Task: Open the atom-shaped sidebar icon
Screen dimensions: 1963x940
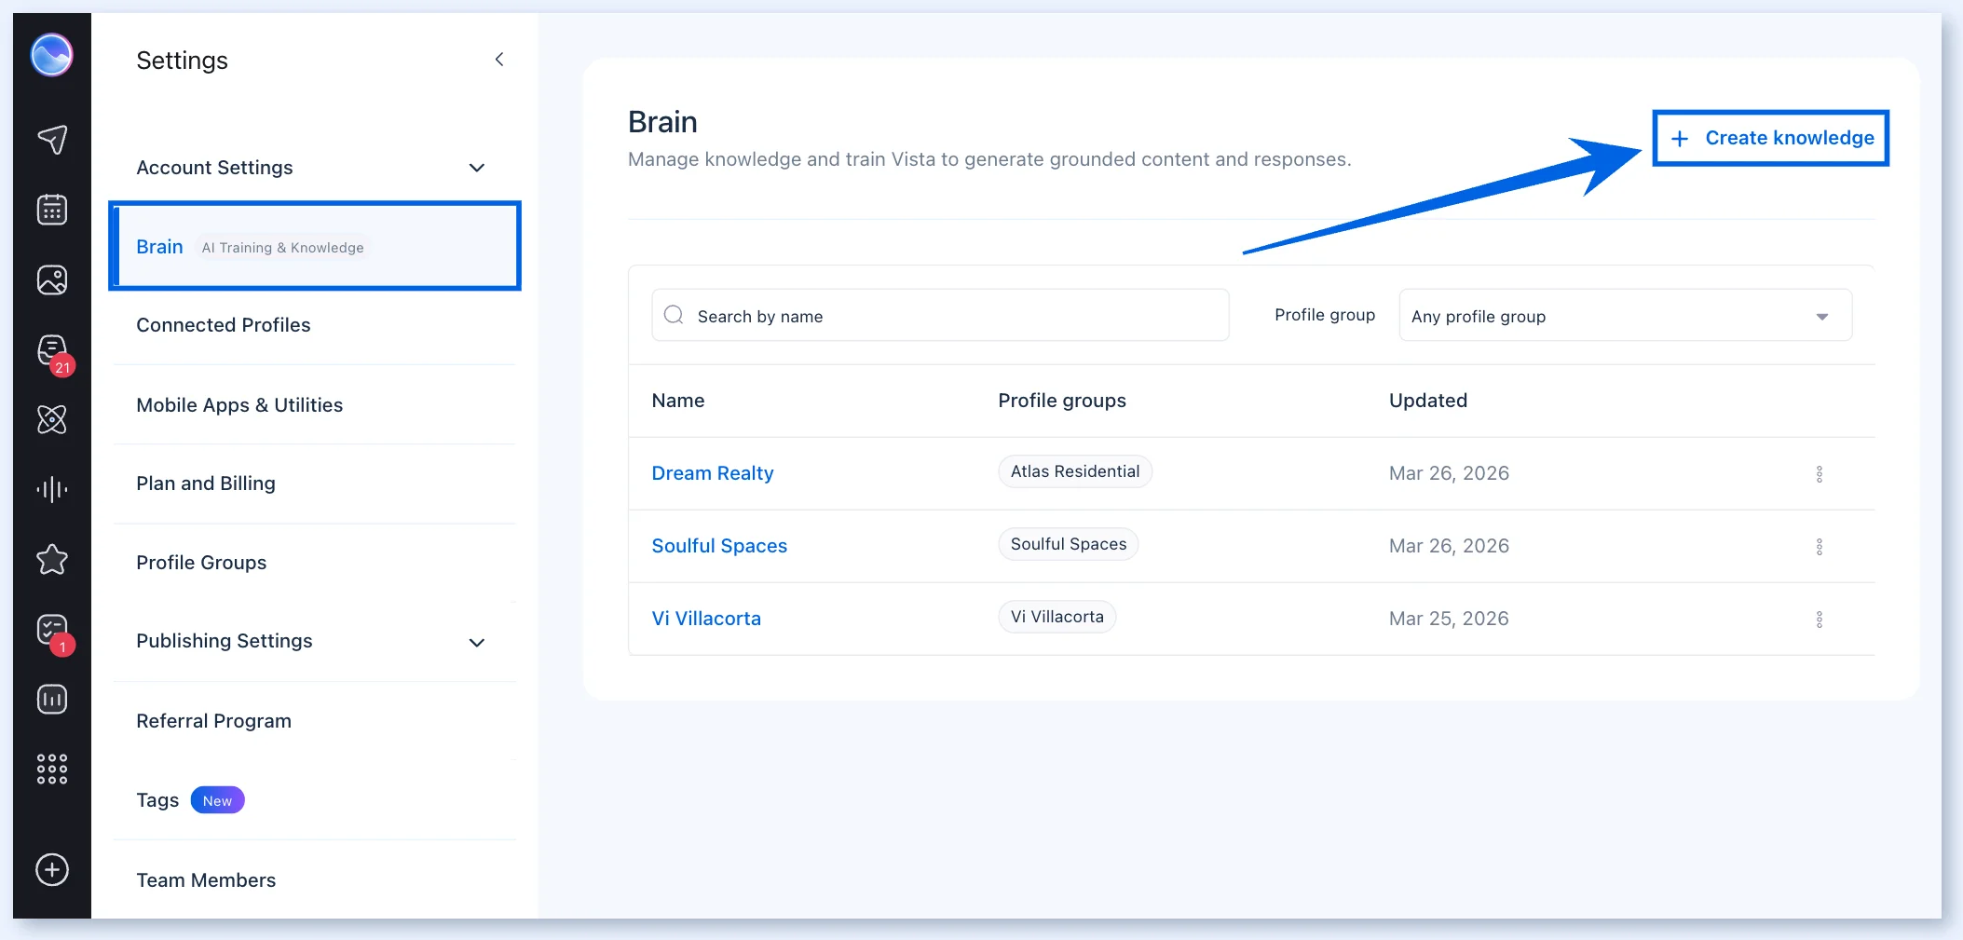Action: pyautogui.click(x=52, y=419)
